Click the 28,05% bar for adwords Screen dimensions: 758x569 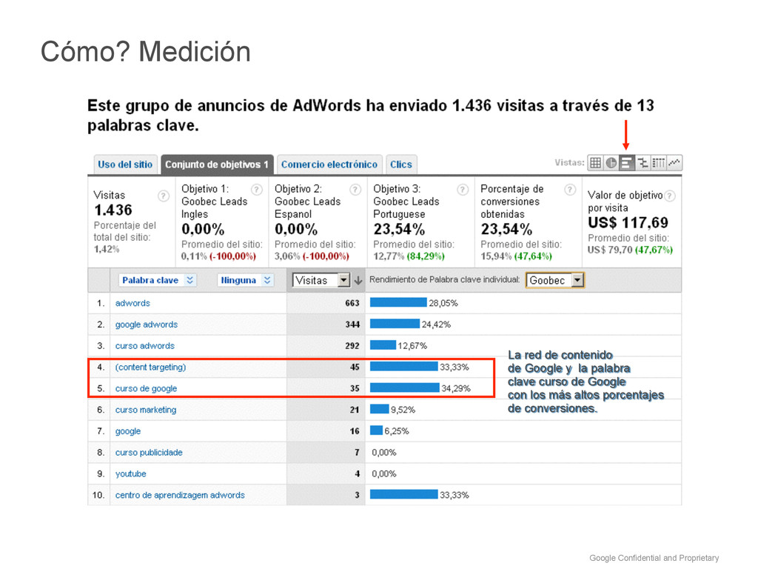click(x=398, y=303)
